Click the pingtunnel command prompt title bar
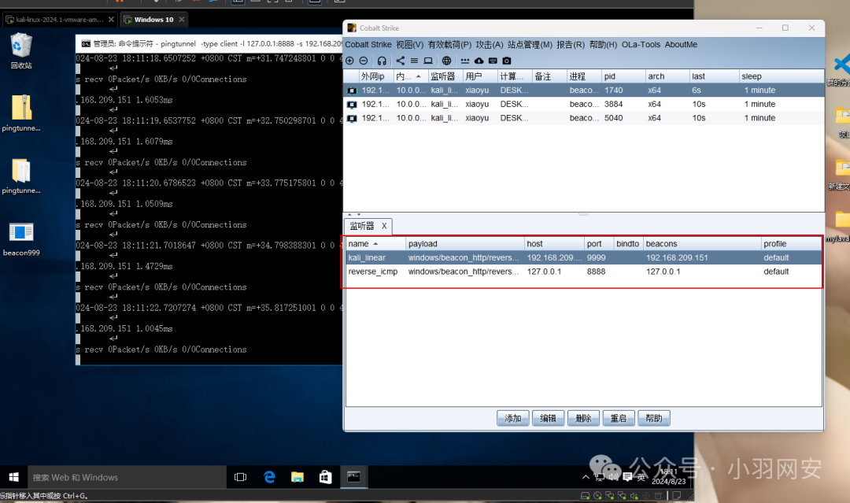This screenshot has width=850, height=503. tap(209, 43)
